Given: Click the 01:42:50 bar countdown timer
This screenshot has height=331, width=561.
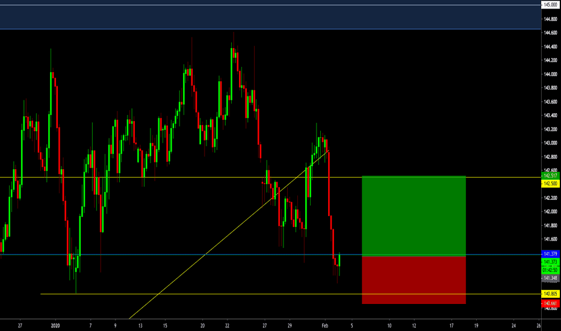Looking at the screenshot, I should tap(550, 270).
